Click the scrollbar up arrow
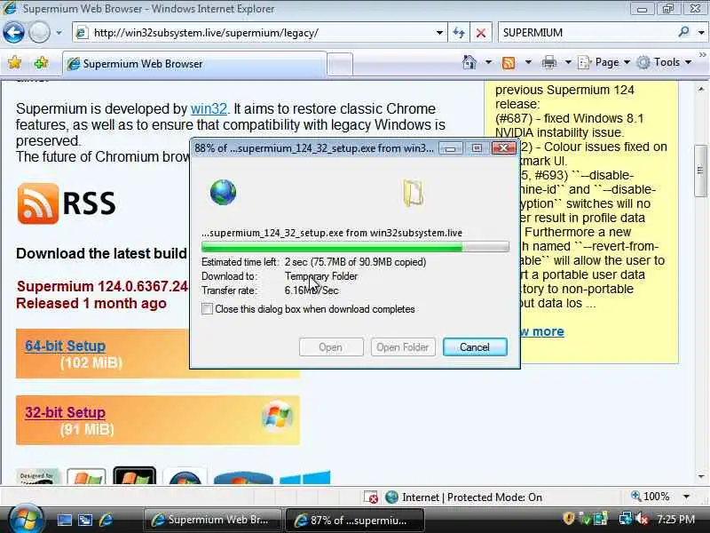Viewport: 710px width, 533px height. (701, 90)
